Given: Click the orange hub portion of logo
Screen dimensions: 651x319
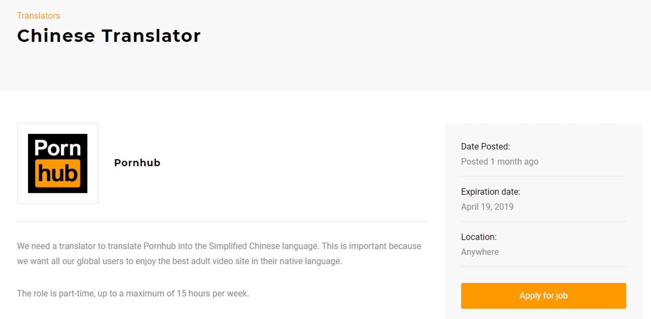Looking at the screenshot, I should pyautogui.click(x=58, y=174).
